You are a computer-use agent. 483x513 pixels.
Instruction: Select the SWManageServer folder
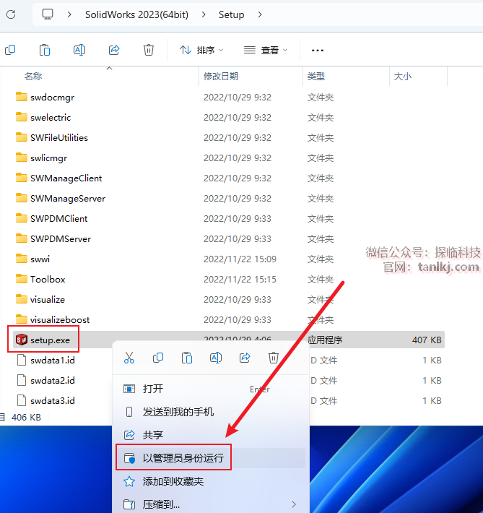68,199
